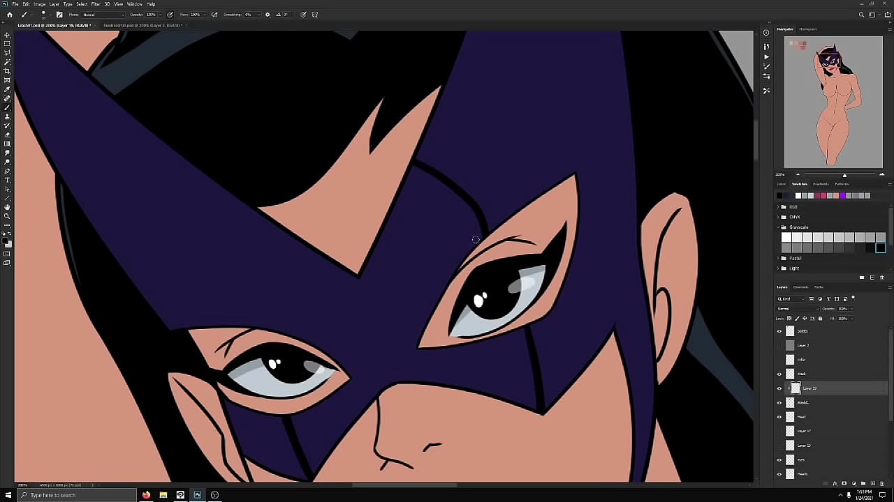Expand the RGB swatch folder

[778, 207]
